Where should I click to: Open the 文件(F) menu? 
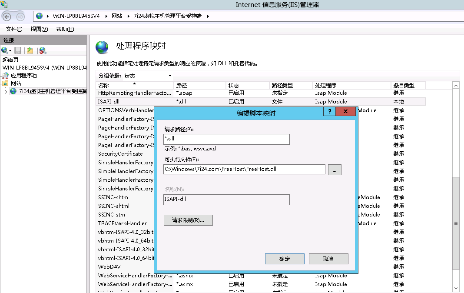14,29
